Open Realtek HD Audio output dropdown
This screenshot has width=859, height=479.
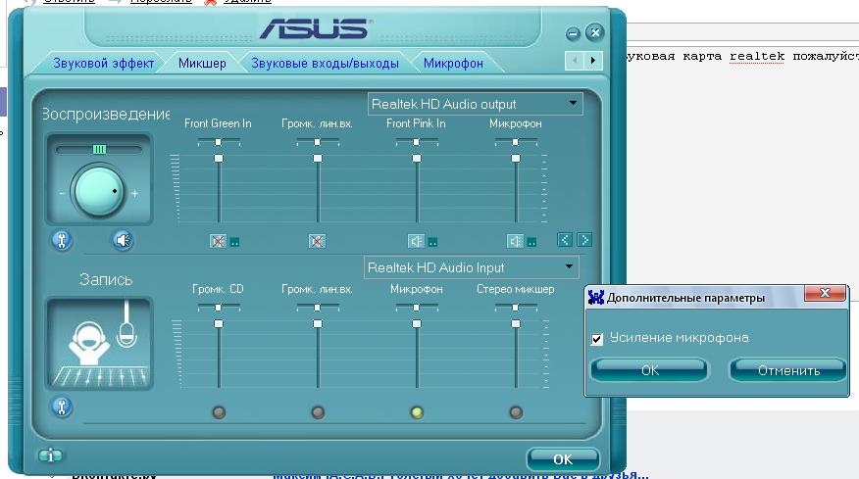[x=475, y=104]
